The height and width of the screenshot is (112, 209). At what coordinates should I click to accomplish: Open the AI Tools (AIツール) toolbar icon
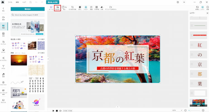point(51,8)
